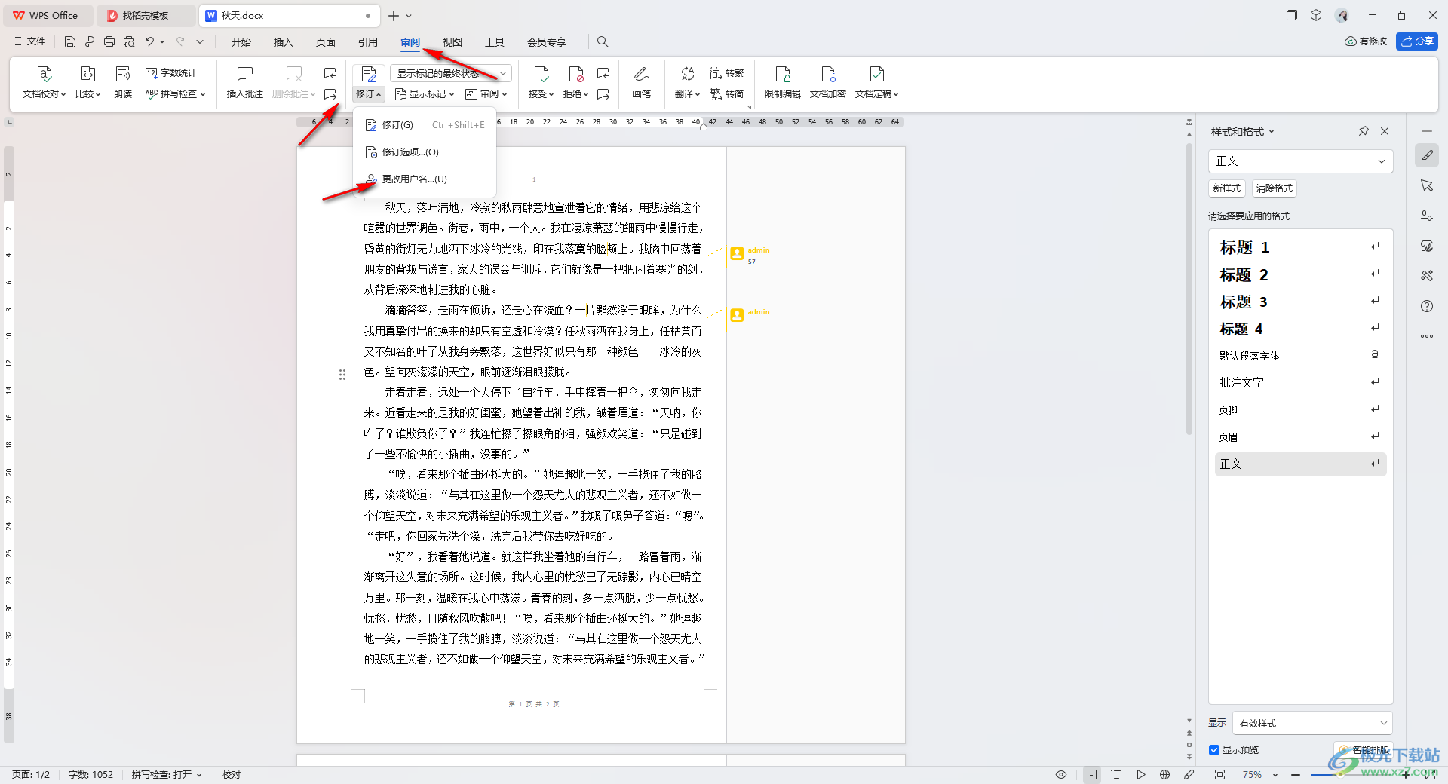Click the 朗读 read aloud icon
This screenshot has height=784, width=1448.
click(123, 74)
